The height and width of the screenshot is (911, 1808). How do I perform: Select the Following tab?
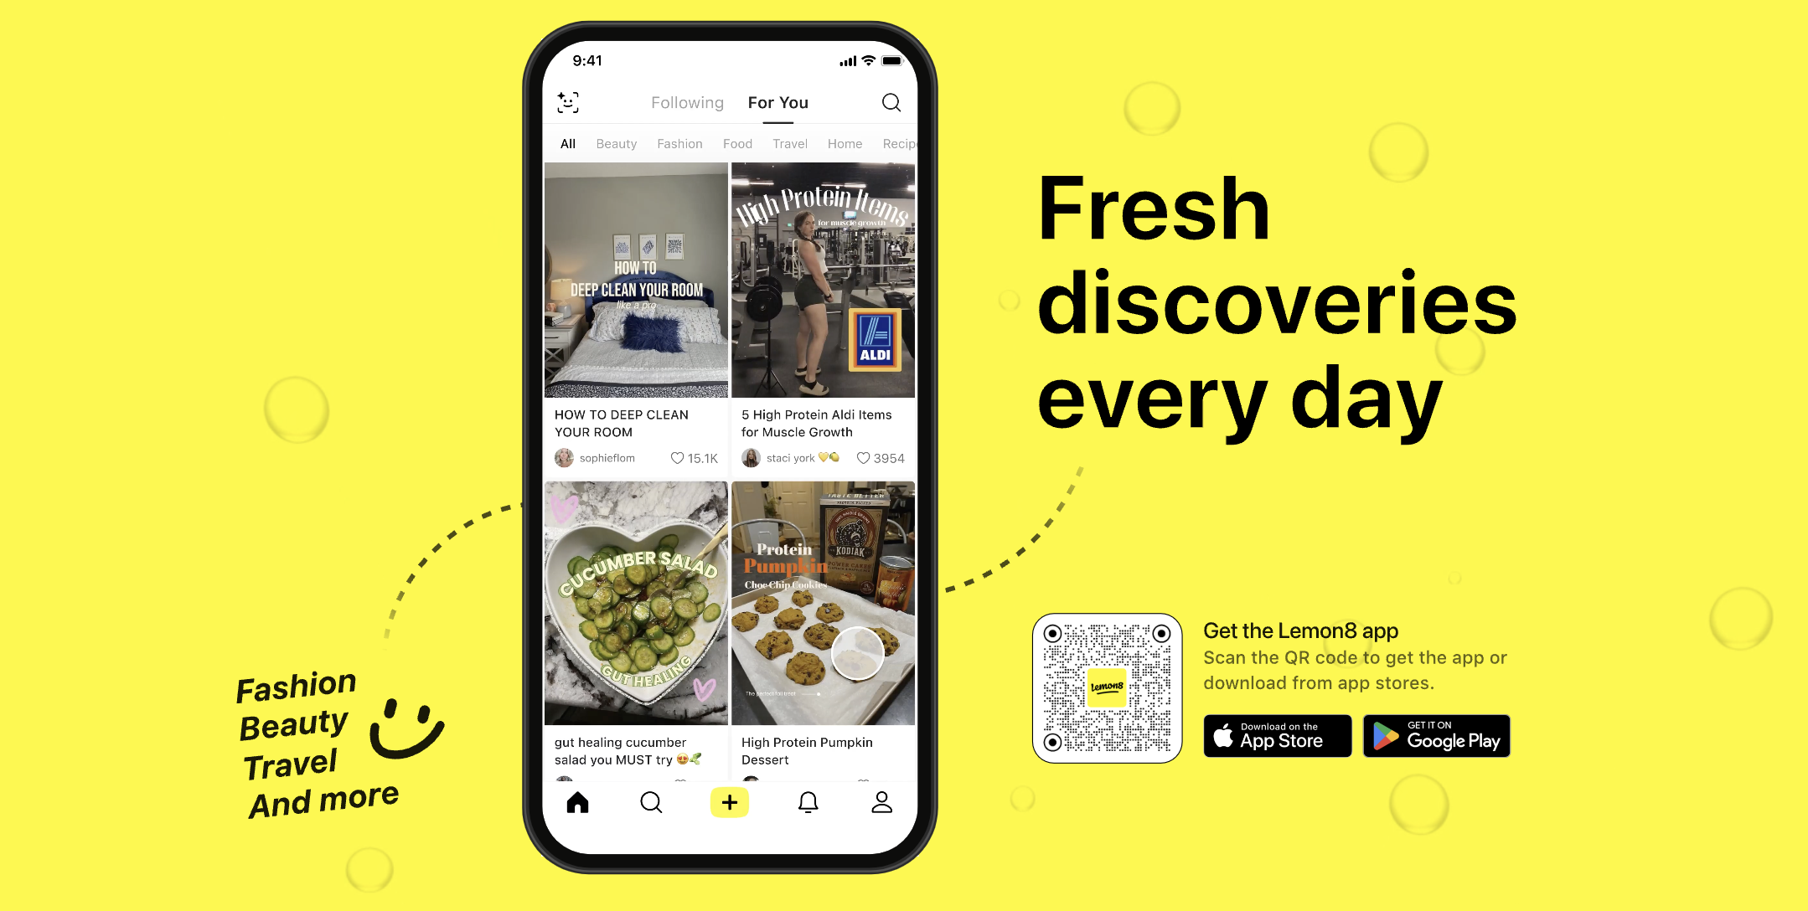click(x=687, y=101)
